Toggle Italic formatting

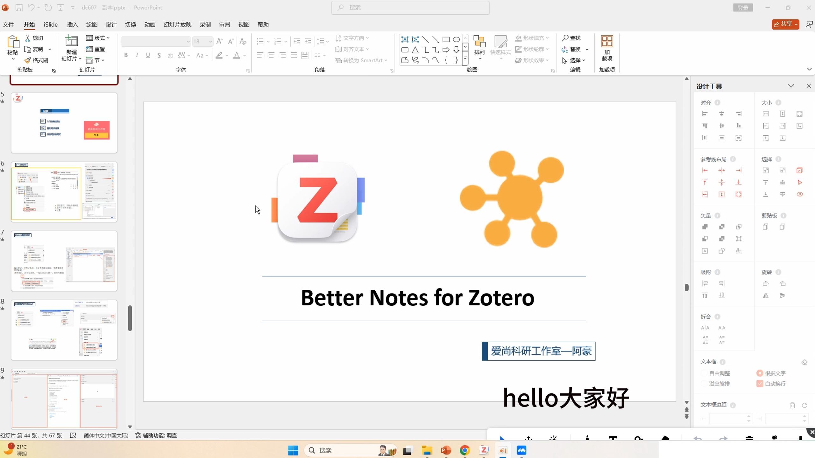tap(137, 55)
